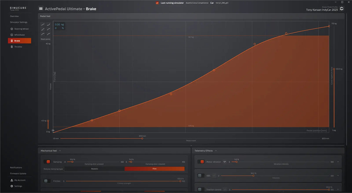The width and height of the screenshot is (352, 193).
Task: Click the Reset points button
Action: coord(45,39)
